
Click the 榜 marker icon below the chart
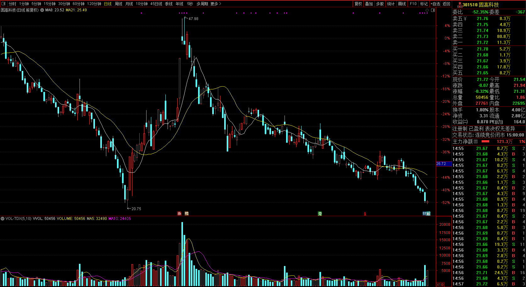point(187,214)
